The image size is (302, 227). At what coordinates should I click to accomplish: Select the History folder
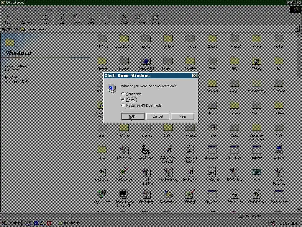point(257,64)
